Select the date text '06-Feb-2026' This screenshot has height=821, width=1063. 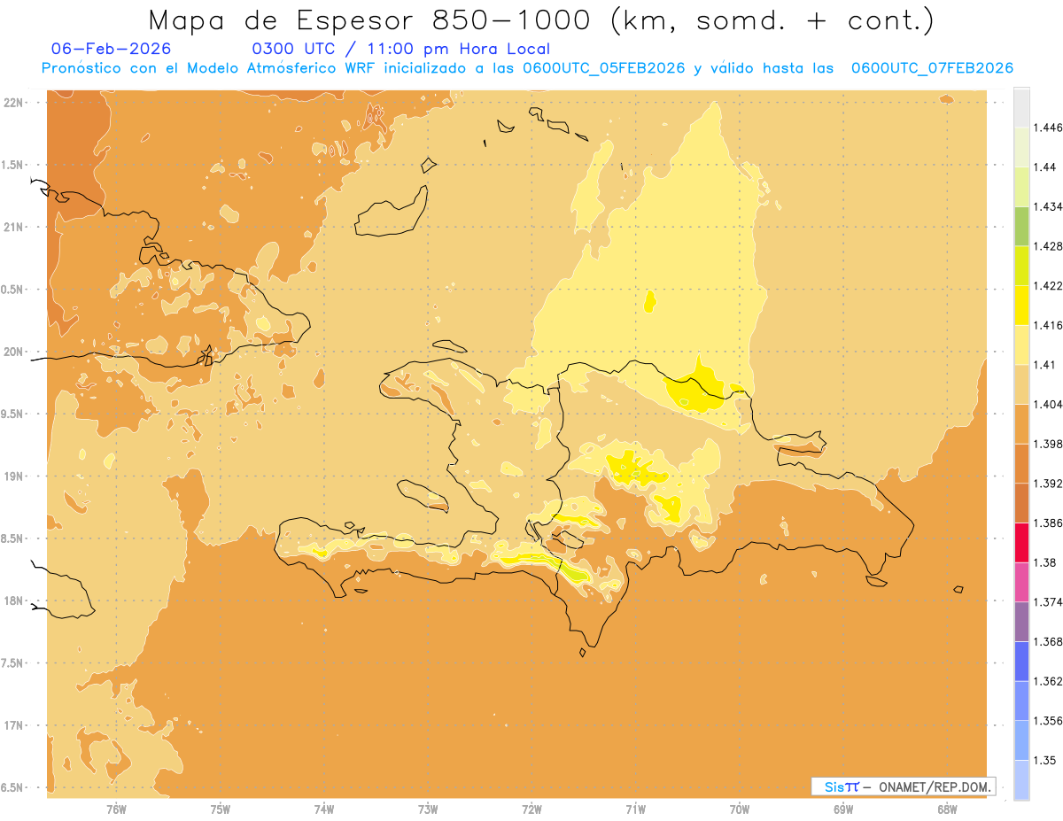(112, 50)
